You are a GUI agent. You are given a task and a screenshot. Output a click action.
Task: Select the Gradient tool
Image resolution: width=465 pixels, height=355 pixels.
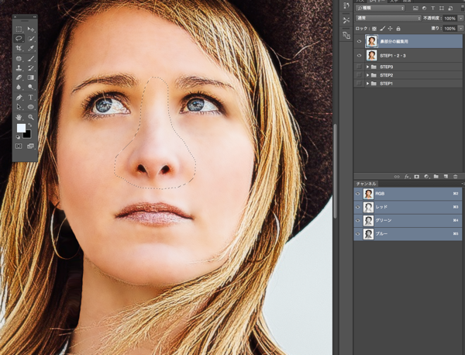click(x=31, y=78)
